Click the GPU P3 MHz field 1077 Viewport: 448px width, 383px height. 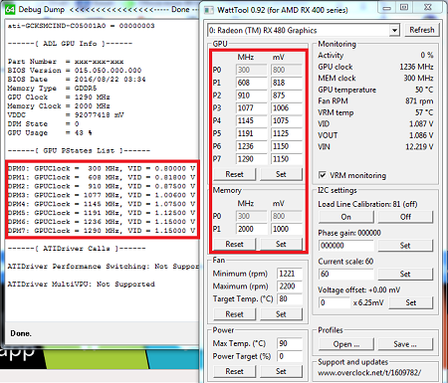click(252, 108)
